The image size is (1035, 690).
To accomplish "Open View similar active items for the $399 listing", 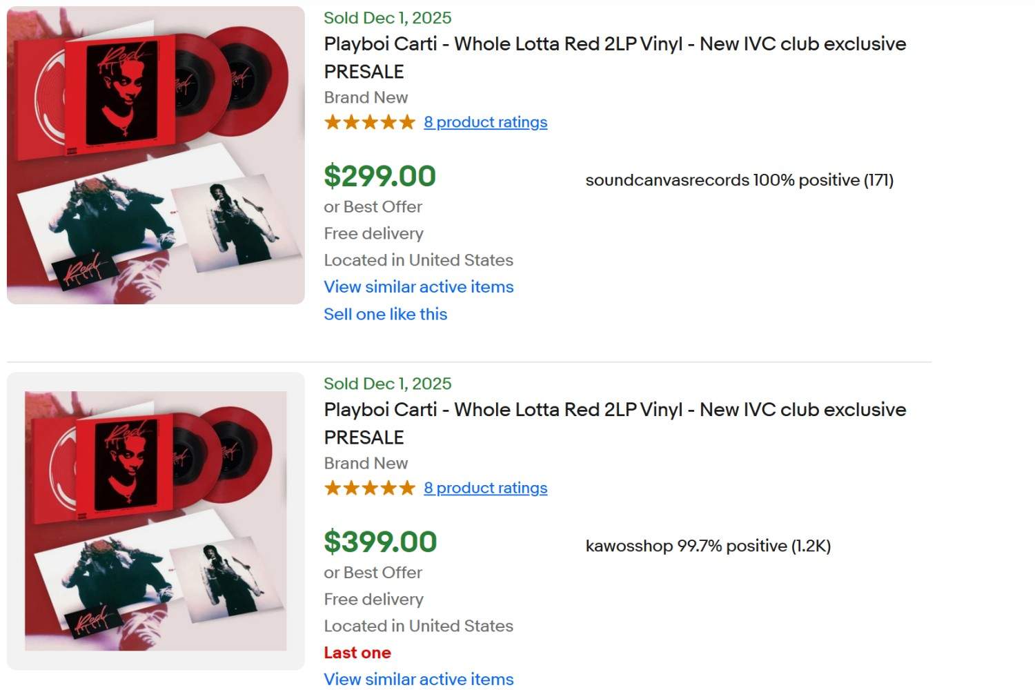I will click(x=418, y=680).
